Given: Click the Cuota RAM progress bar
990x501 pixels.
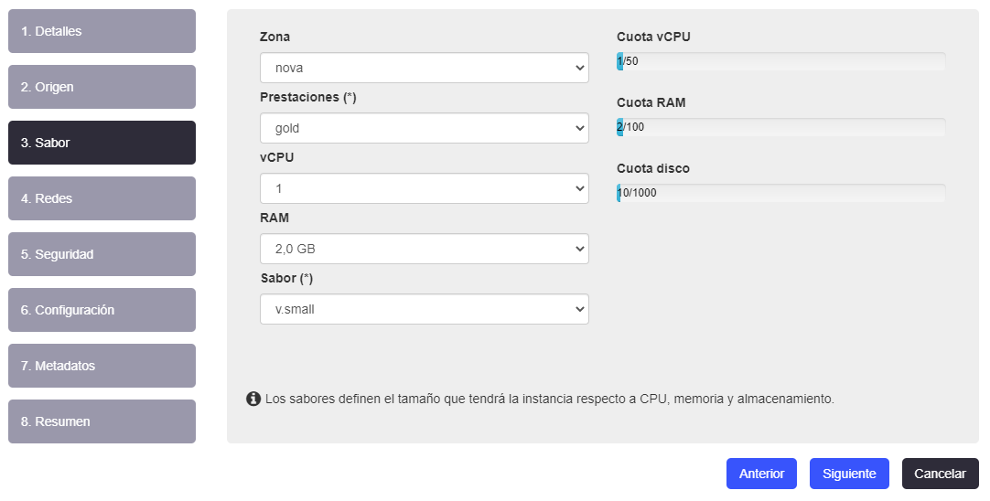Looking at the screenshot, I should click(x=781, y=127).
